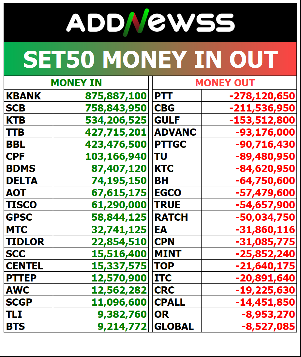Click the PTT stock symbol
301x357 pixels.
[163, 96]
